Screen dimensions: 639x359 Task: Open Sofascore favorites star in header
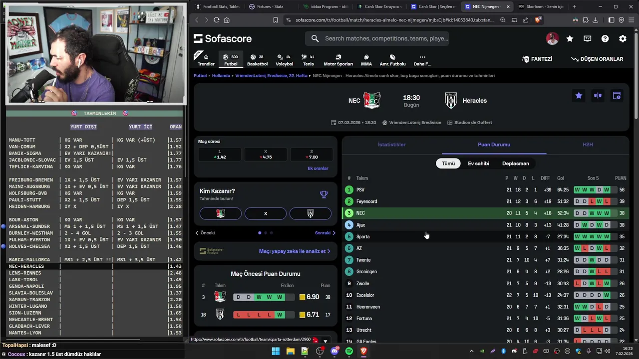pos(570,38)
